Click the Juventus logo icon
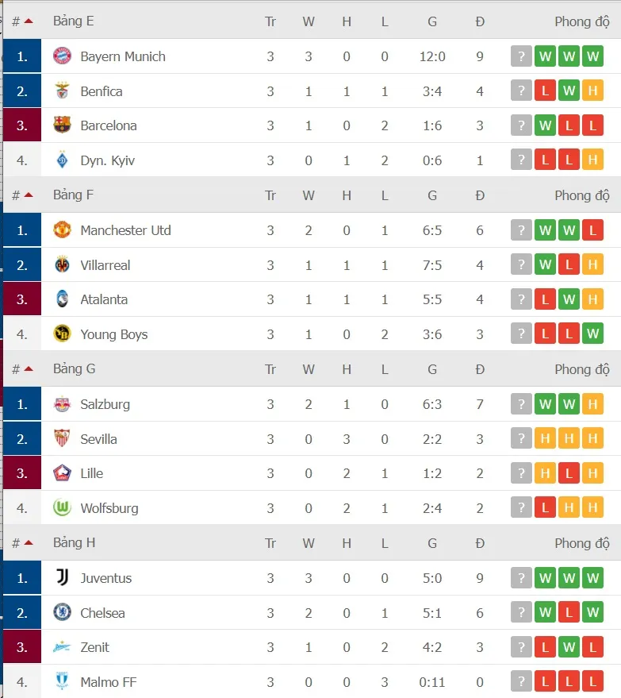Image resolution: width=621 pixels, height=698 pixels. pyautogui.click(x=62, y=578)
